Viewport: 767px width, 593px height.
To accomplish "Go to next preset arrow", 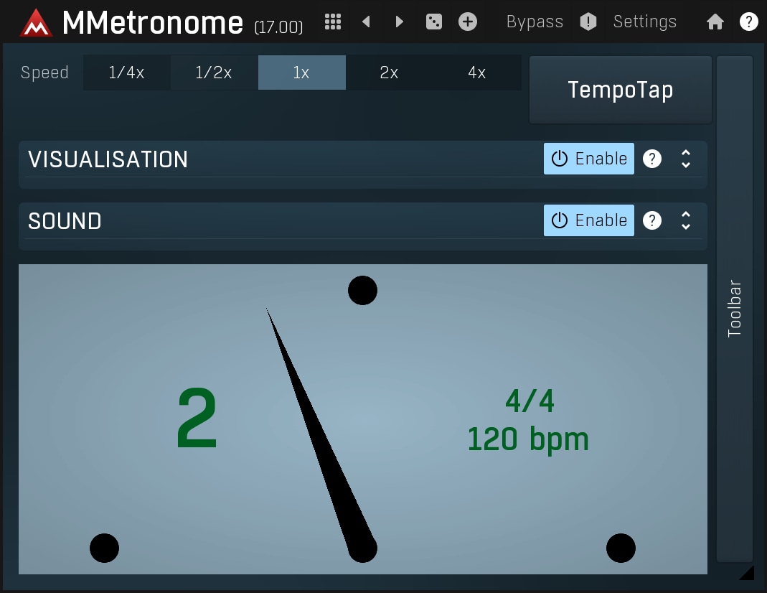I will click(x=400, y=22).
